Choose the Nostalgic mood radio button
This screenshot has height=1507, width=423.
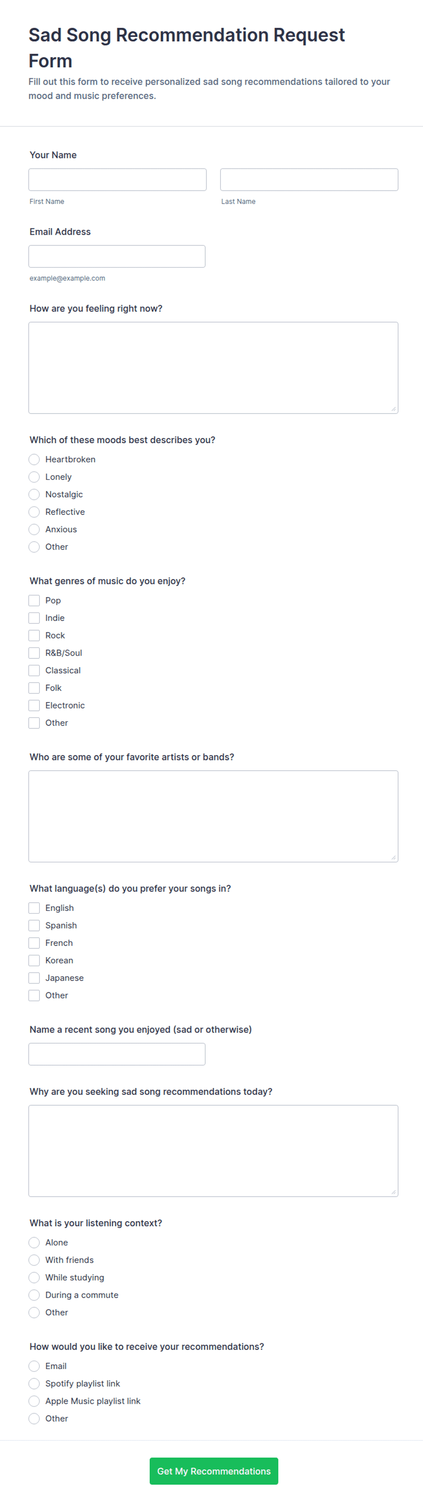tap(34, 494)
